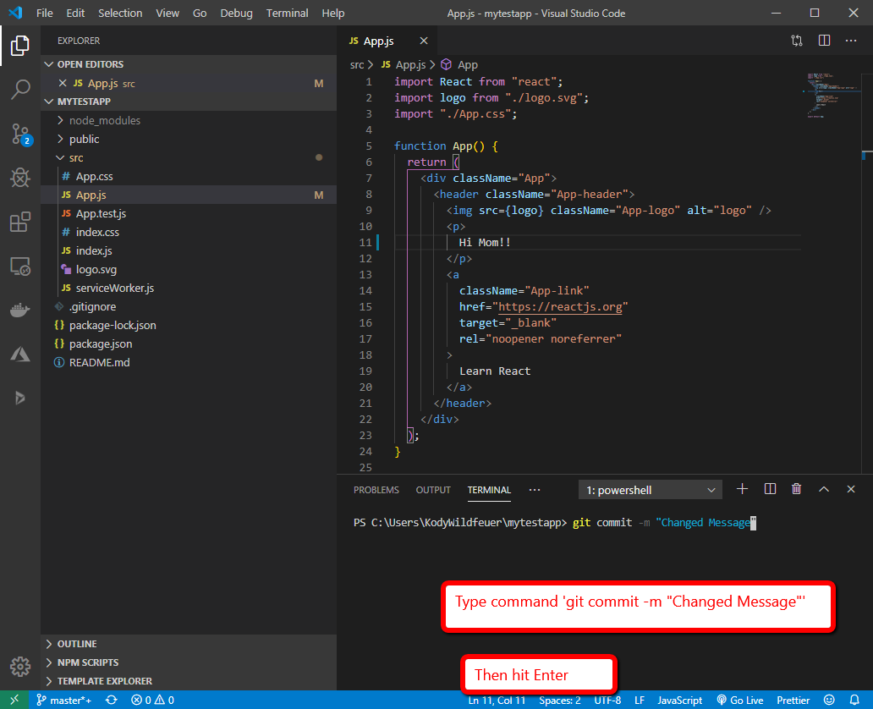This screenshot has height=709, width=873.
Task: Click the editor minimap preview
Action: 832,95
